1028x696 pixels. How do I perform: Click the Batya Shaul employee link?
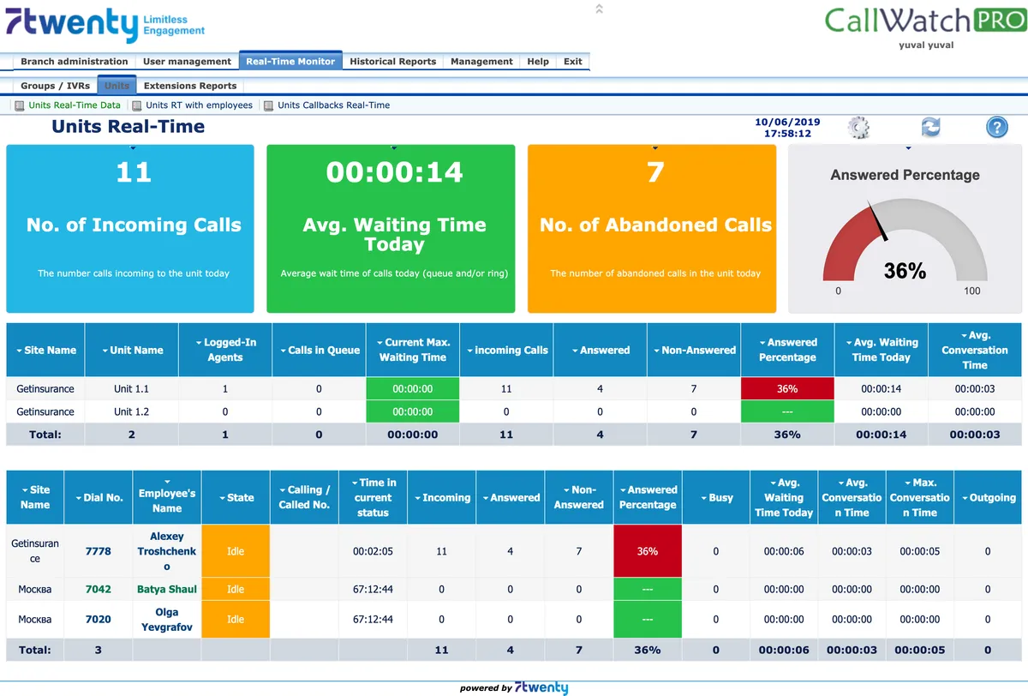(x=166, y=589)
